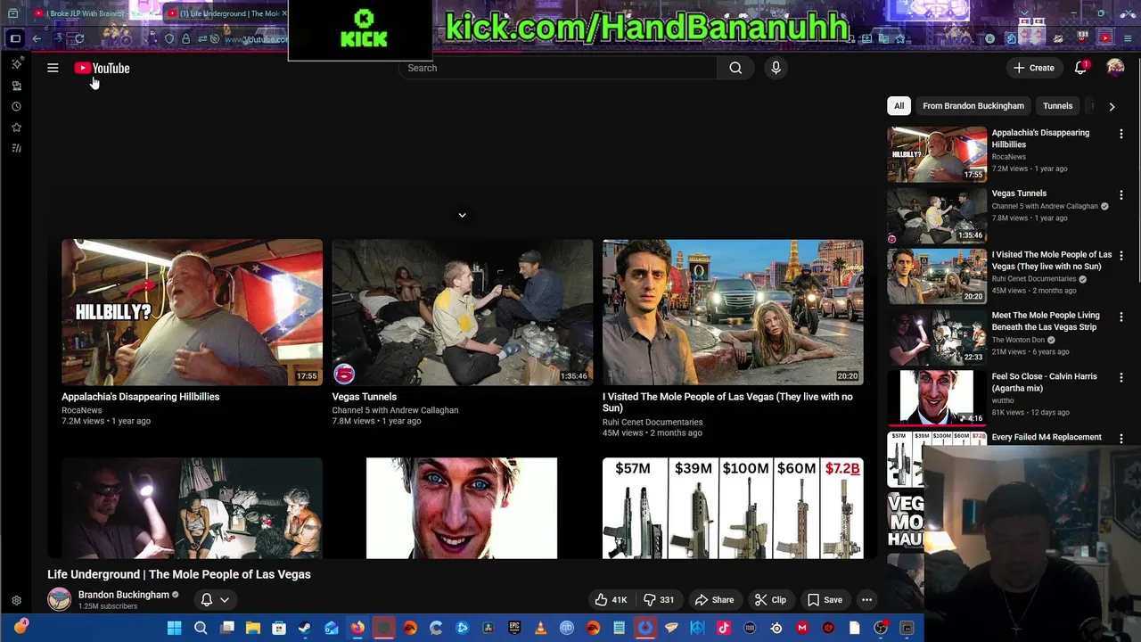This screenshot has width=1141, height=642.
Task: Open options for I Visited The Mole People sidebar video
Action: [x=1121, y=256]
